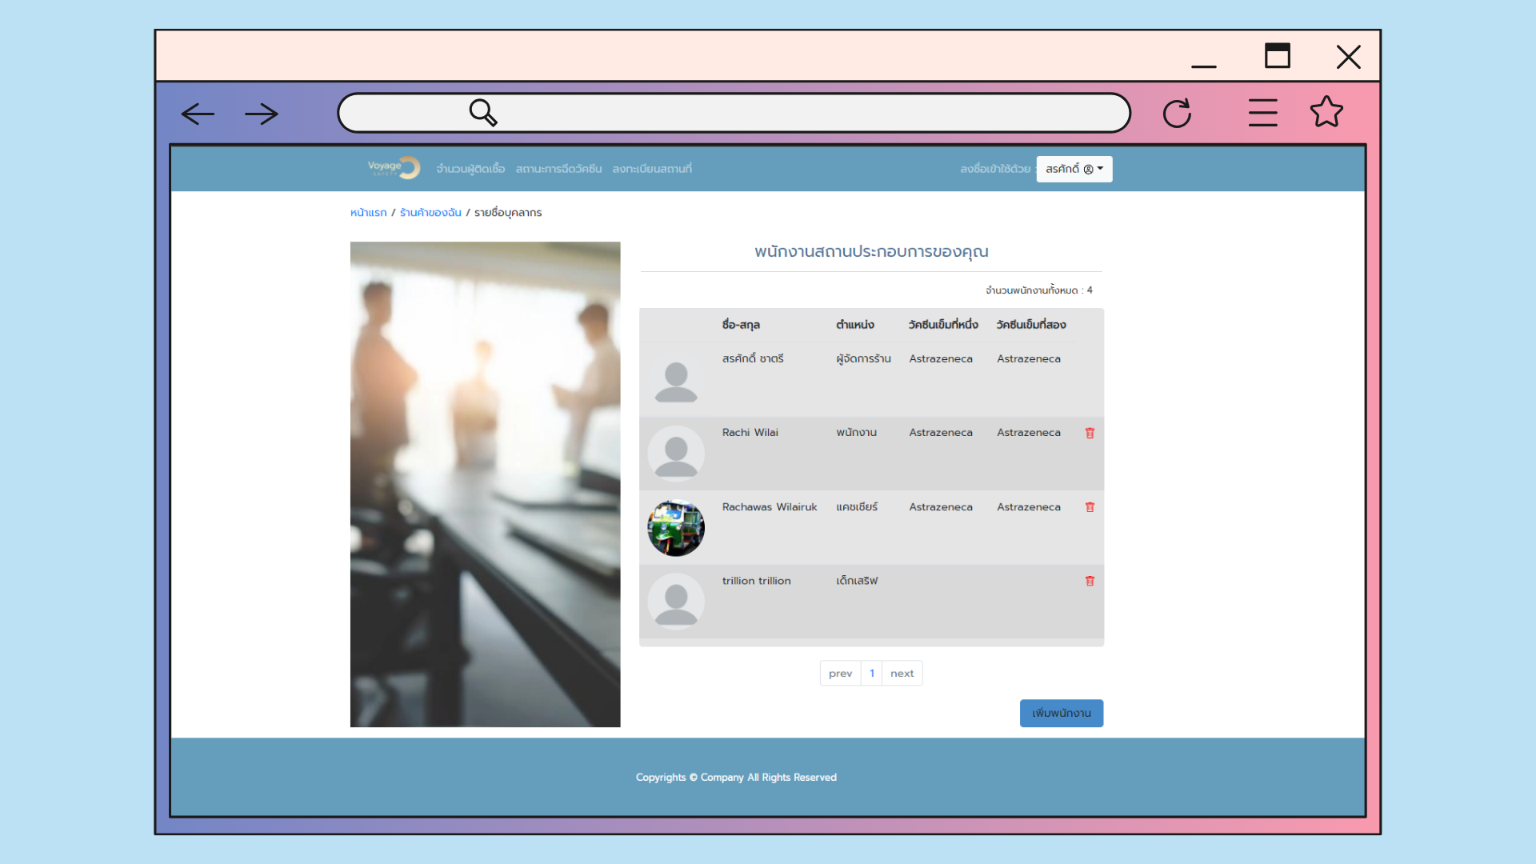Go to หน้าแรก breadcrumb link
The image size is (1536, 864).
tap(368, 212)
